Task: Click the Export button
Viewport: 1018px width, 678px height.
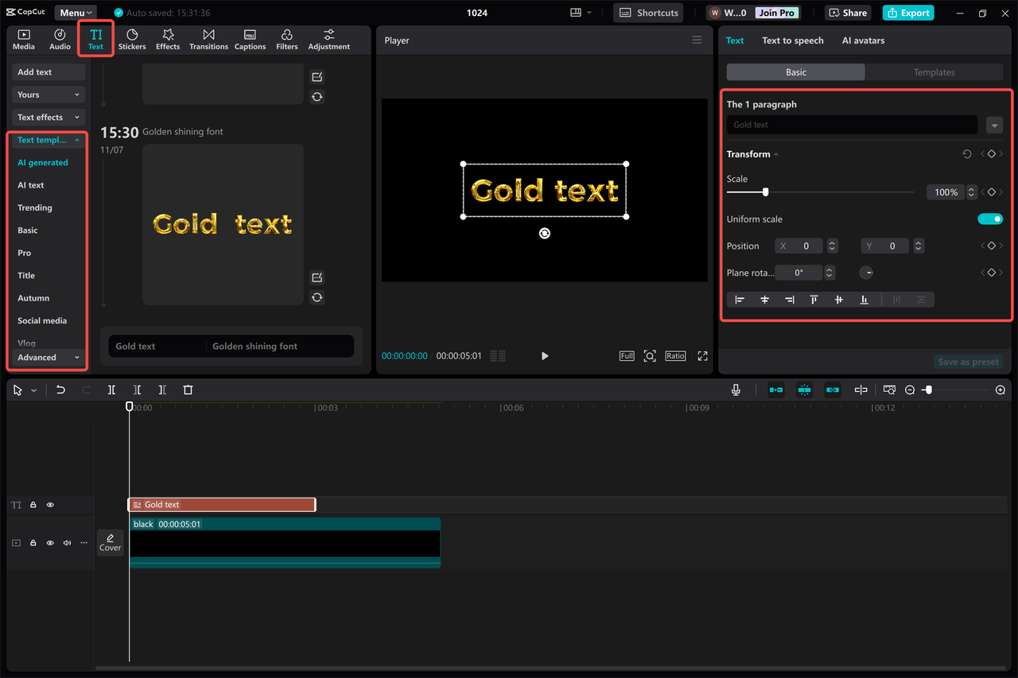Action: click(907, 13)
